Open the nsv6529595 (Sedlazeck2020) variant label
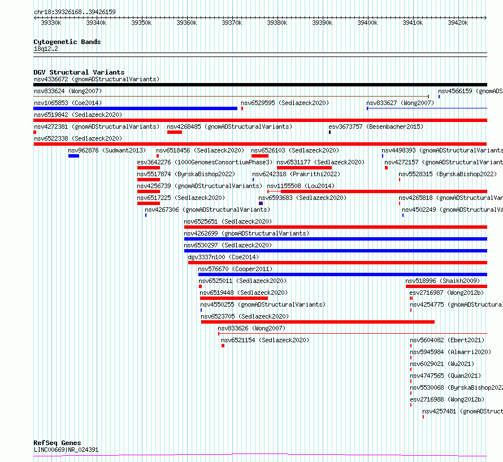Screen dimensions: 503x462 [285, 103]
